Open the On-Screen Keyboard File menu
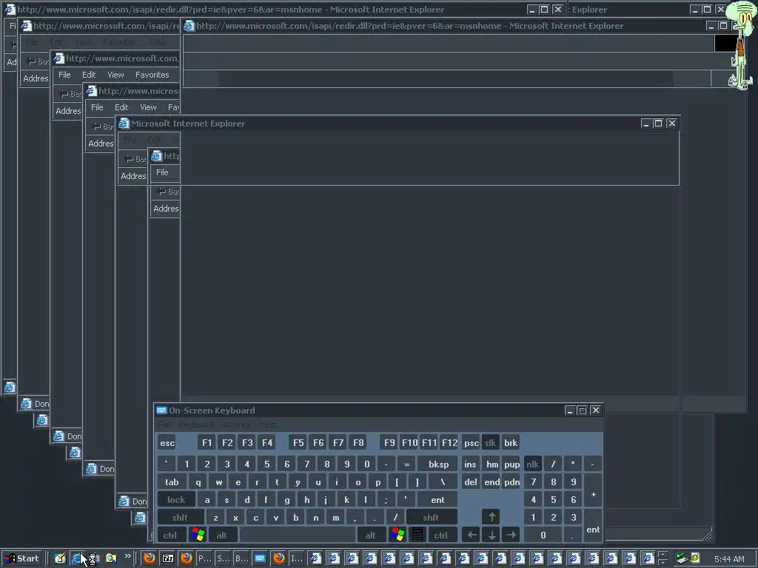Image resolution: width=758 pixels, height=568 pixels. point(165,424)
